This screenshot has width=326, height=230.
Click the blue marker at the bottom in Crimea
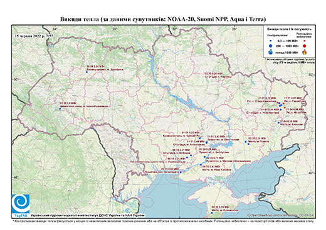(212, 212)
